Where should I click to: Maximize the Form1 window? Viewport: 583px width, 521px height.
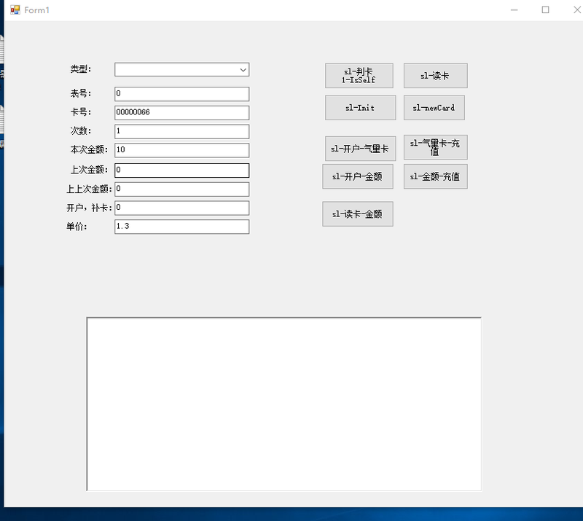[x=545, y=10]
